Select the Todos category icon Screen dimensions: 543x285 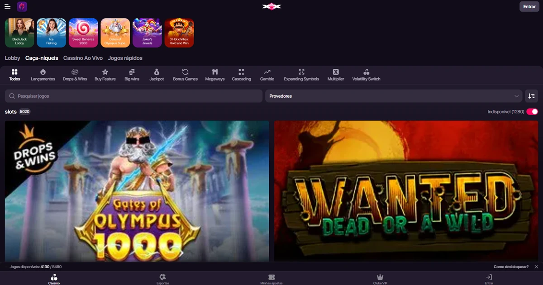tap(15, 75)
